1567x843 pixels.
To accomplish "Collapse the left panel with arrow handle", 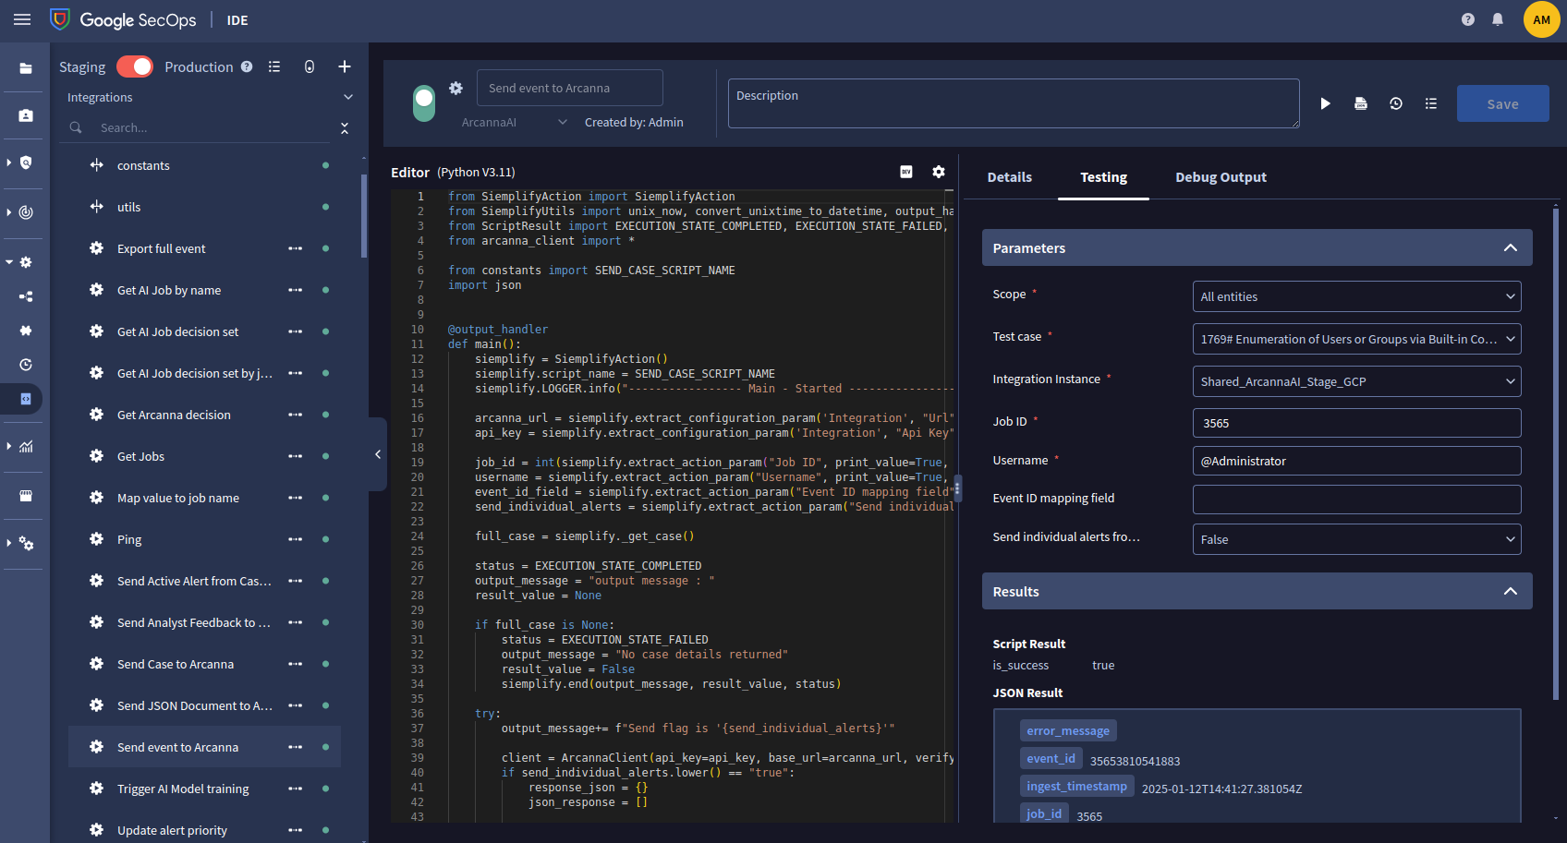I will (378, 454).
